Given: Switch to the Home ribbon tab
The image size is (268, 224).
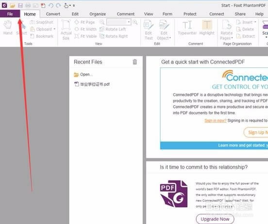Looking at the screenshot, I should pos(30,14).
